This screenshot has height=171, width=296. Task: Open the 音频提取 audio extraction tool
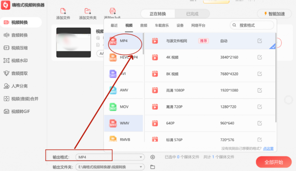coord(19,73)
